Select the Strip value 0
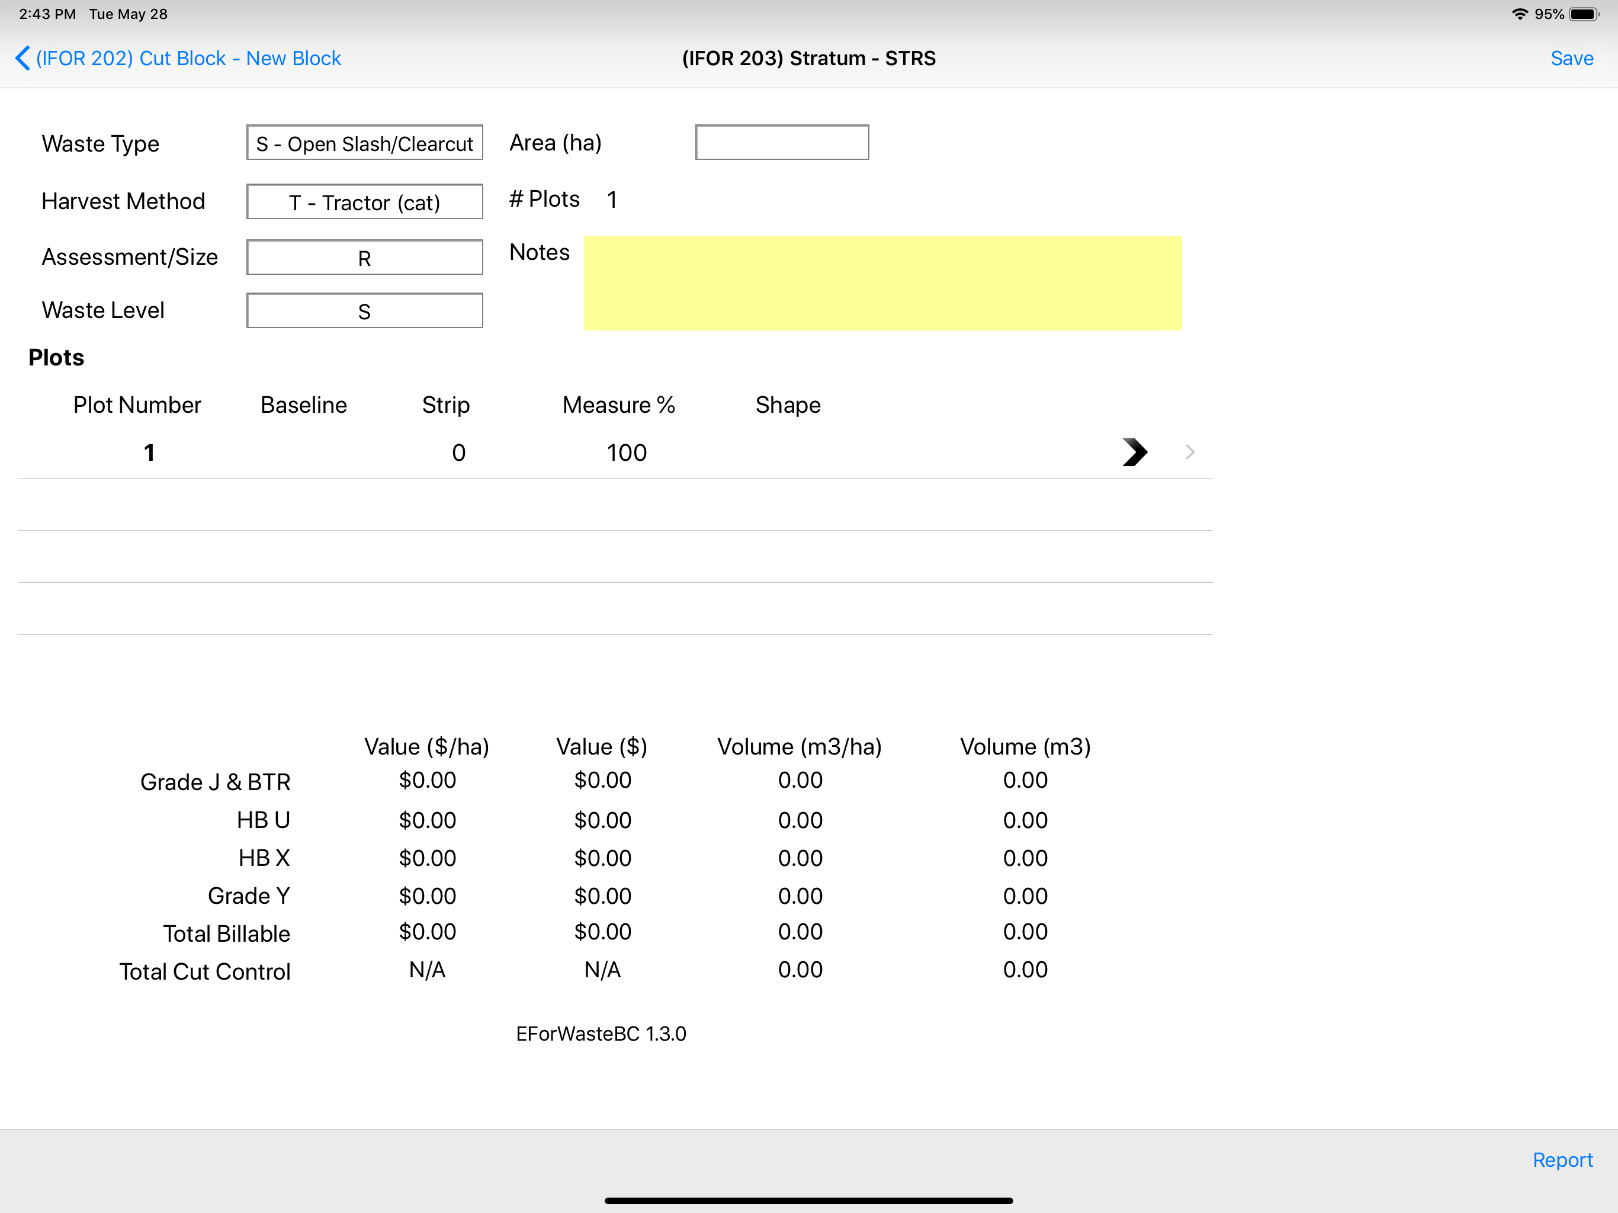Viewport: 1618px width, 1213px height. coord(458,453)
